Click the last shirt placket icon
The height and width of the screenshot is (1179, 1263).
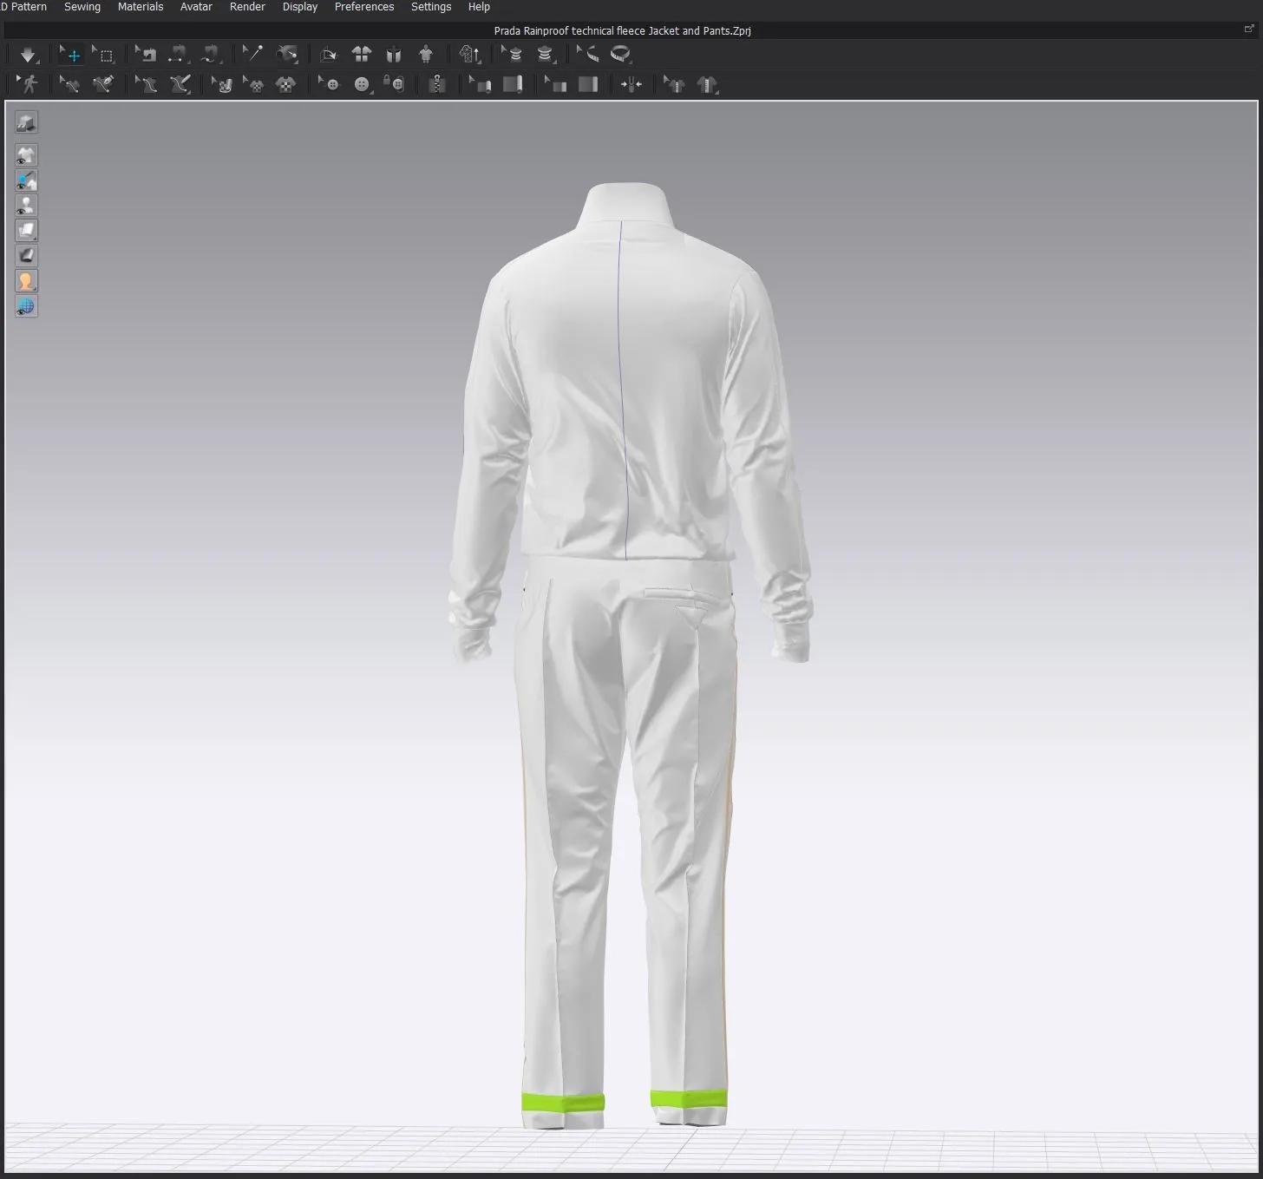(707, 84)
